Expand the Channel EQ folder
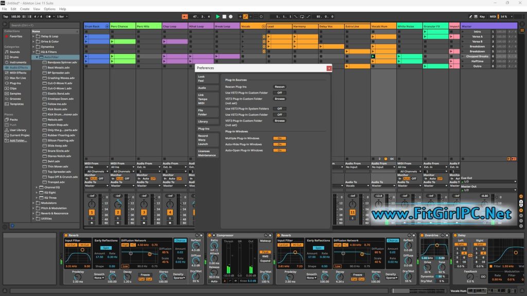527x296 pixels. [x=37, y=187]
